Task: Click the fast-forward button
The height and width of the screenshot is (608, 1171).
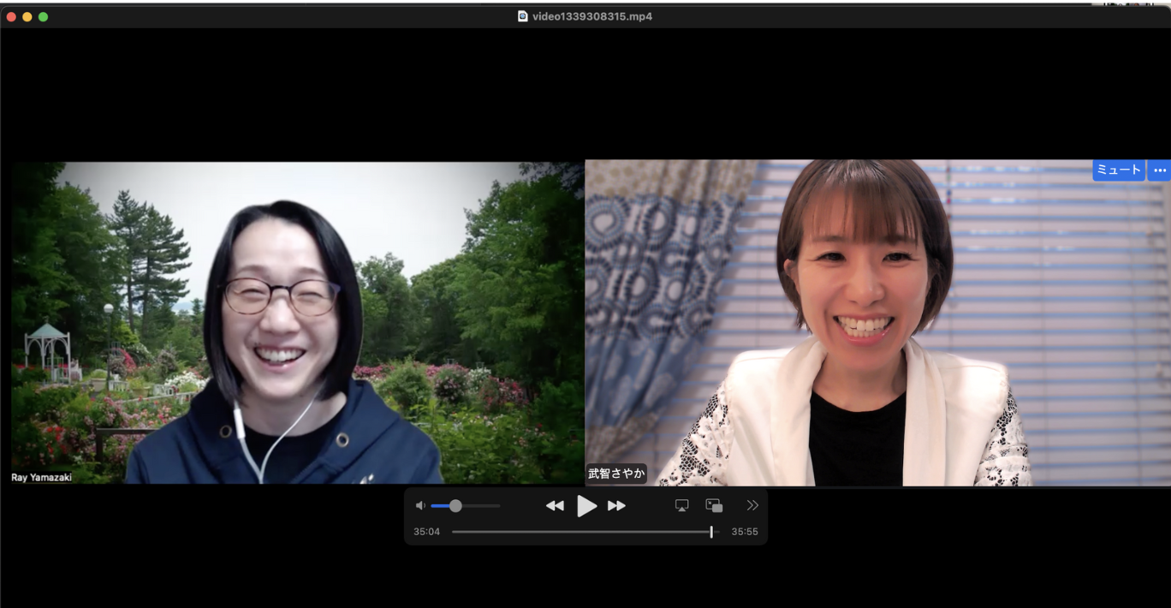Action: 616,506
